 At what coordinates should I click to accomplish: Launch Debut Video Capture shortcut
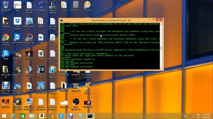pos(6,88)
